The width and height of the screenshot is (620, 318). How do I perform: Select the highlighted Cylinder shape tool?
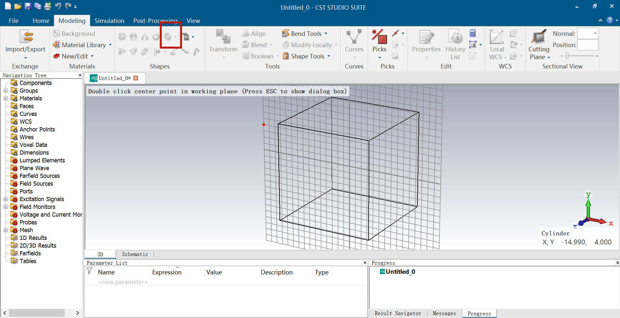click(x=168, y=36)
